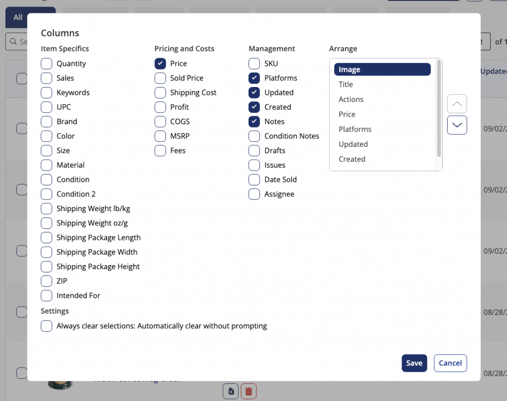
Task: Enable the Material column
Action: click(47, 165)
